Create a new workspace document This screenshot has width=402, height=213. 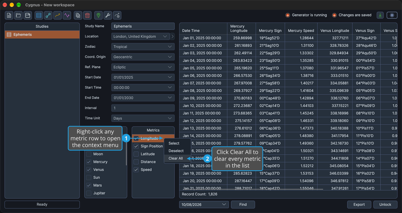(9, 15)
